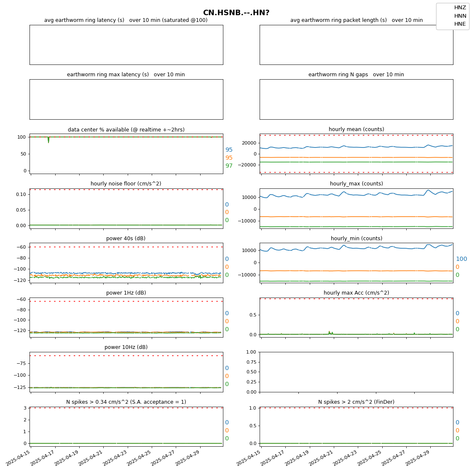Click the 'avg earthworm ring latency (s)' title
The image size is (472, 472).
point(126,20)
